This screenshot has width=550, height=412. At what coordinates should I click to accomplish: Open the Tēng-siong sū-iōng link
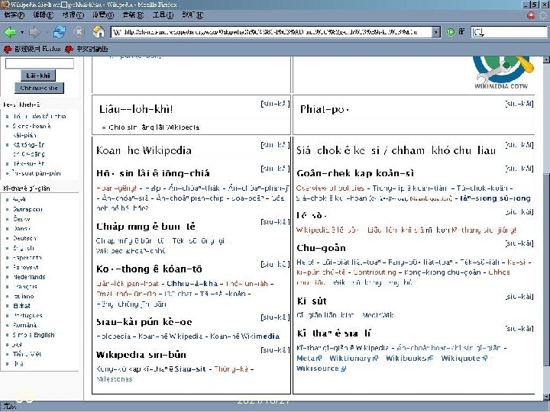pyautogui.click(x=495, y=198)
